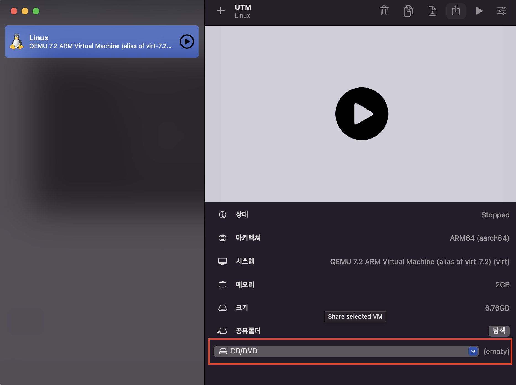Click the 공유폴더 label
Viewport: 516px width, 385px height.
248,331
